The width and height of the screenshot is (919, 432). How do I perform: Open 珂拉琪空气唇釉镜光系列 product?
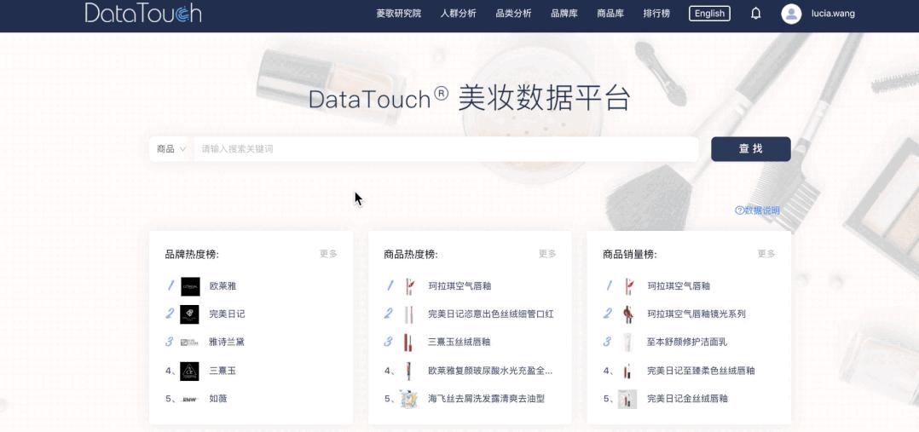click(696, 314)
